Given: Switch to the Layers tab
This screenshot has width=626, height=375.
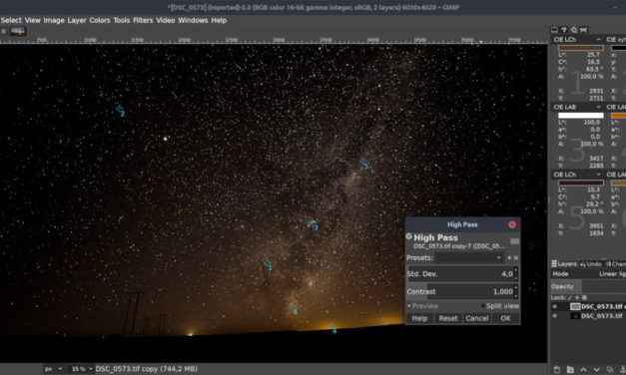Looking at the screenshot, I should (564, 264).
